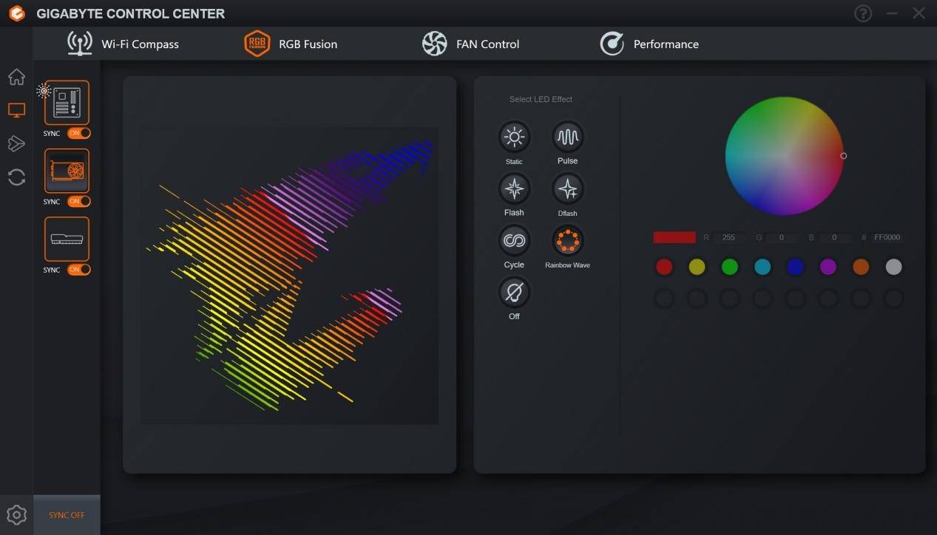This screenshot has height=535, width=937.
Task: Toggle graphics card SYNC switch
Action: pos(79,201)
